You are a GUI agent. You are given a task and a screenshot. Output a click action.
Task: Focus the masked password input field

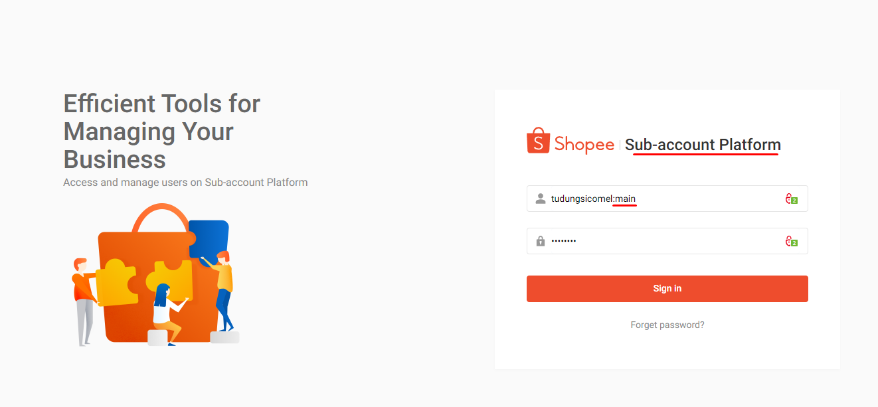pyautogui.click(x=664, y=241)
